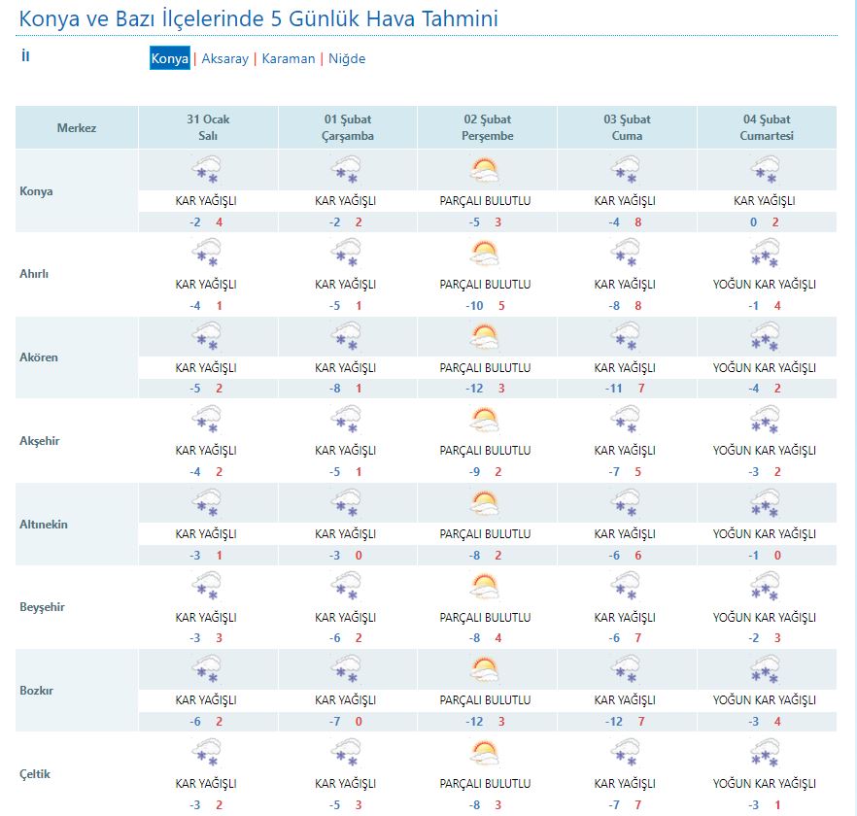Click Konya's snow icon for 31 Ocak
Viewport: 857px width, 816px height.
point(206,172)
